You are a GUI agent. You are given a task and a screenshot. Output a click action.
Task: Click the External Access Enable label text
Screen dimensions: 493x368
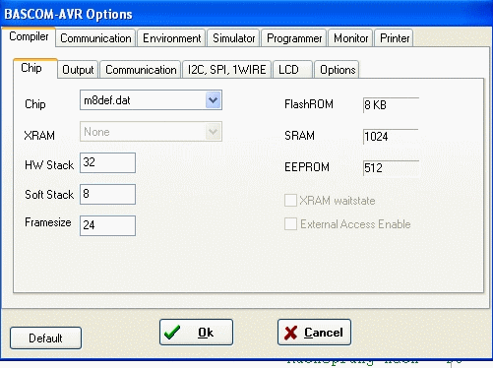click(355, 224)
